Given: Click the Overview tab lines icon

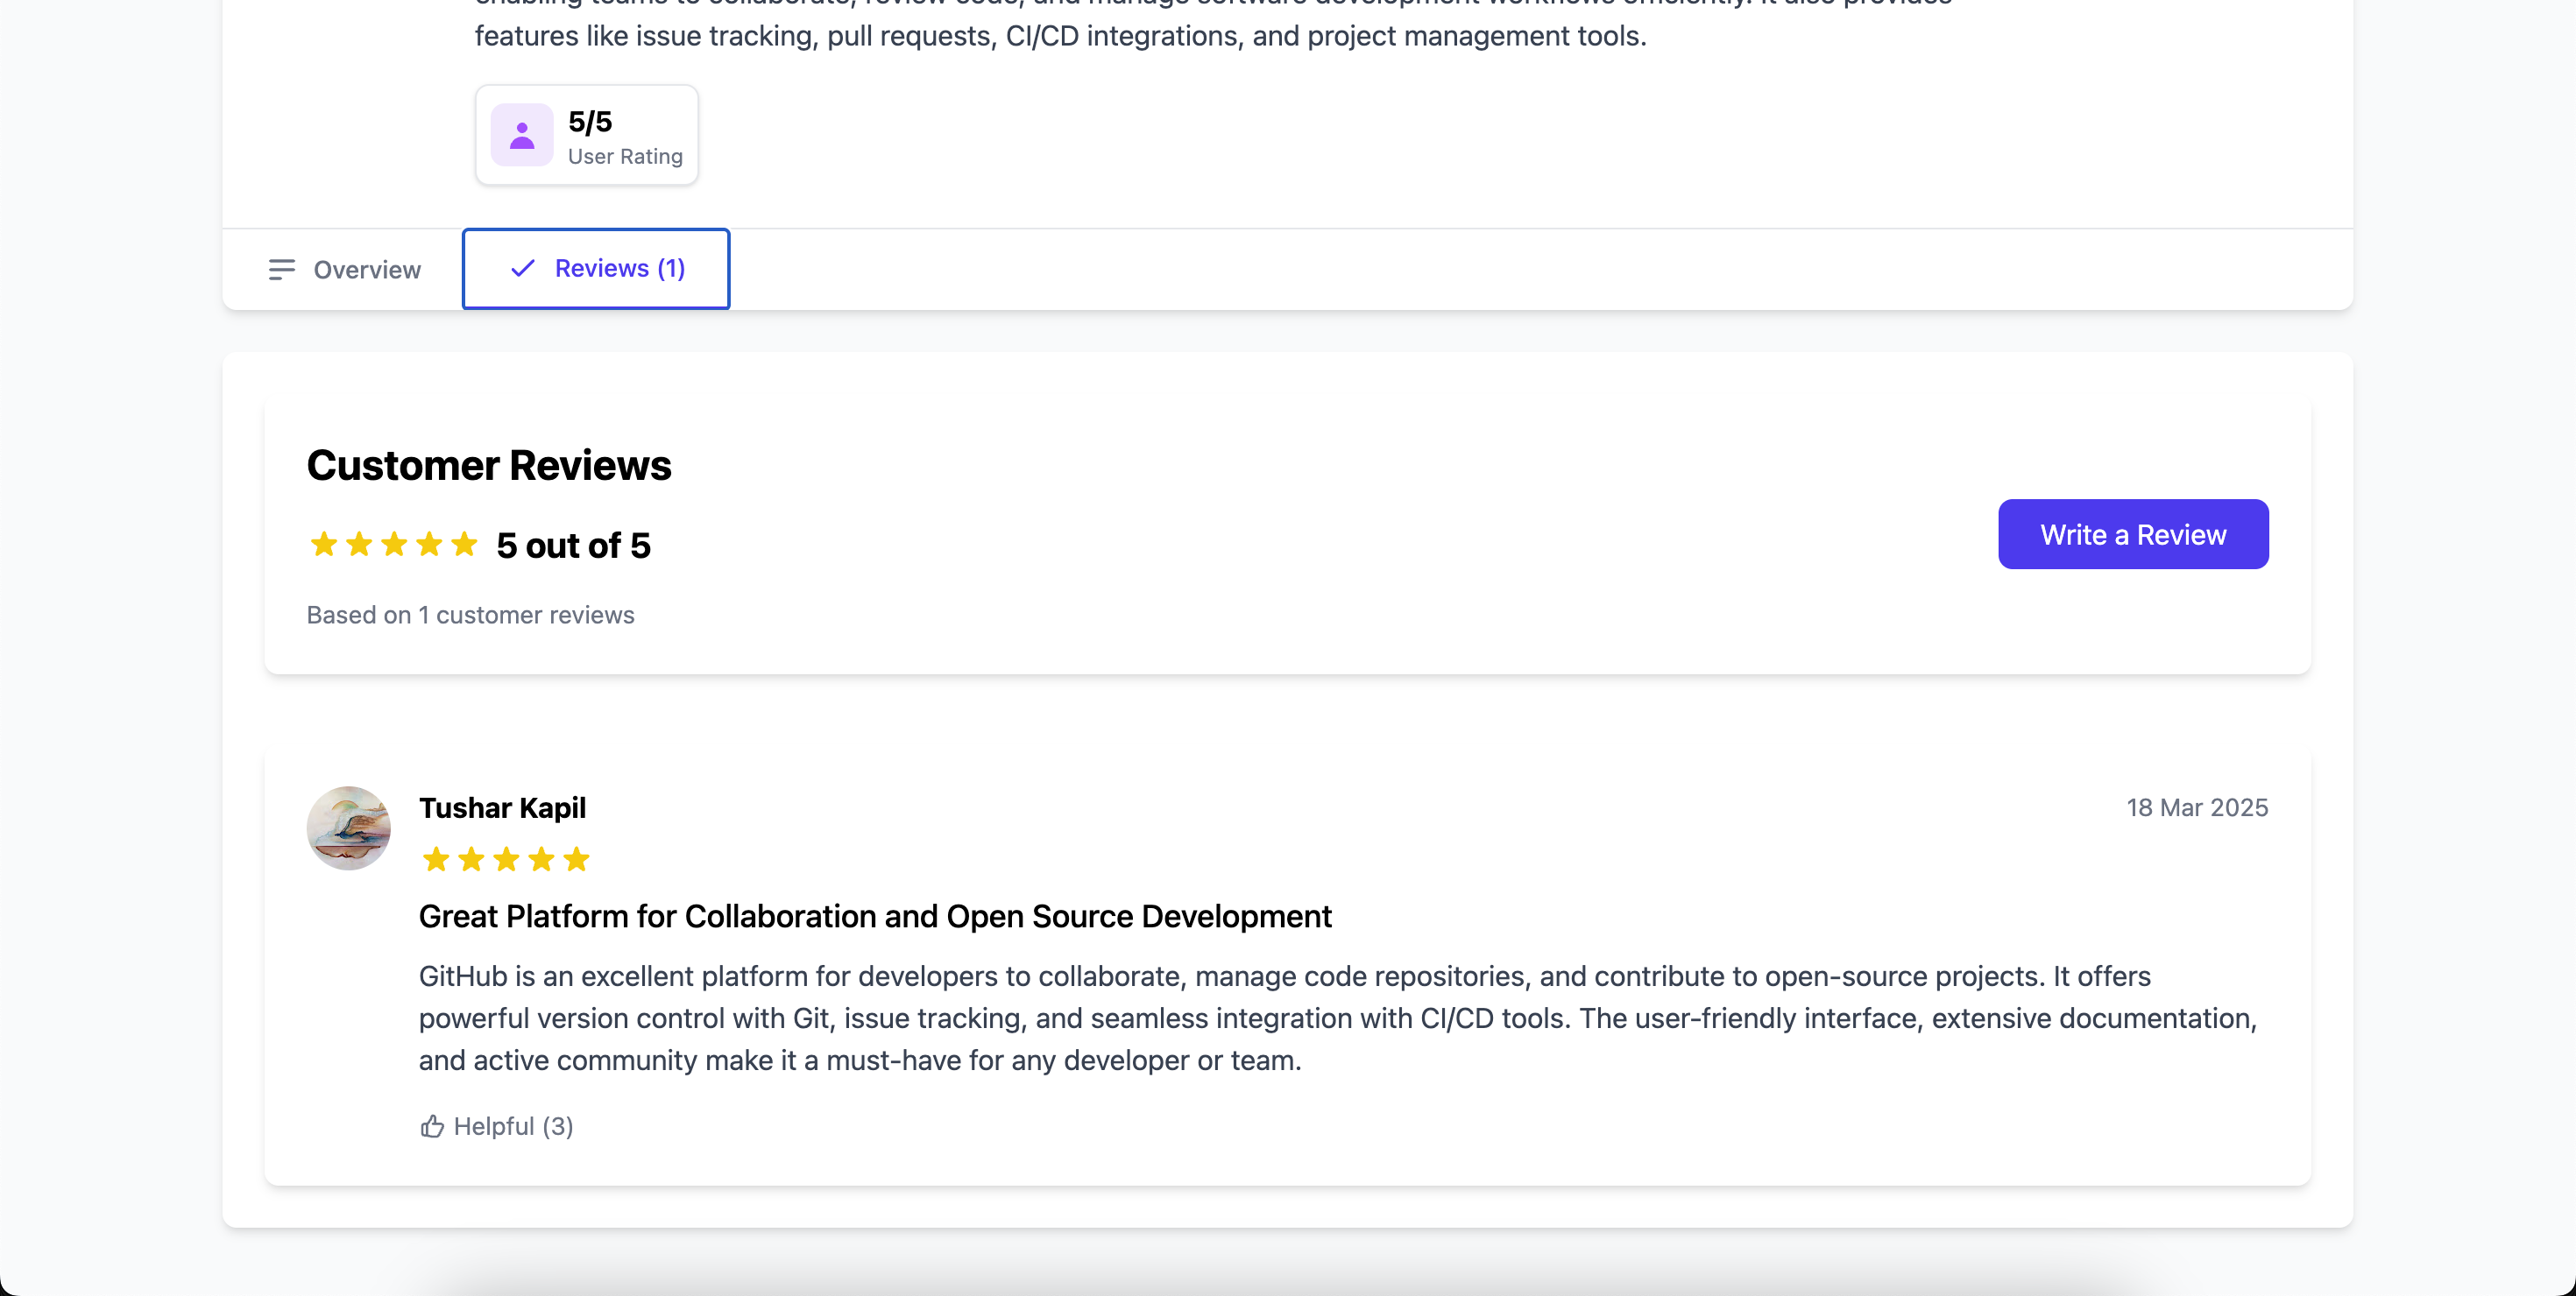Looking at the screenshot, I should [282, 270].
